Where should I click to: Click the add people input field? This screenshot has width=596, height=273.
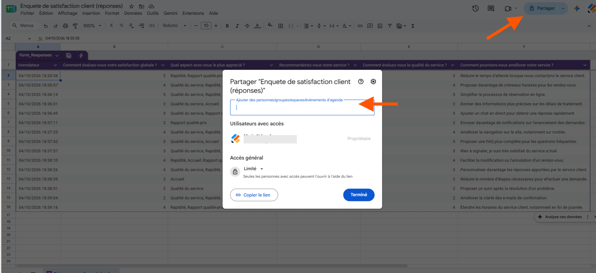pyautogui.click(x=302, y=107)
